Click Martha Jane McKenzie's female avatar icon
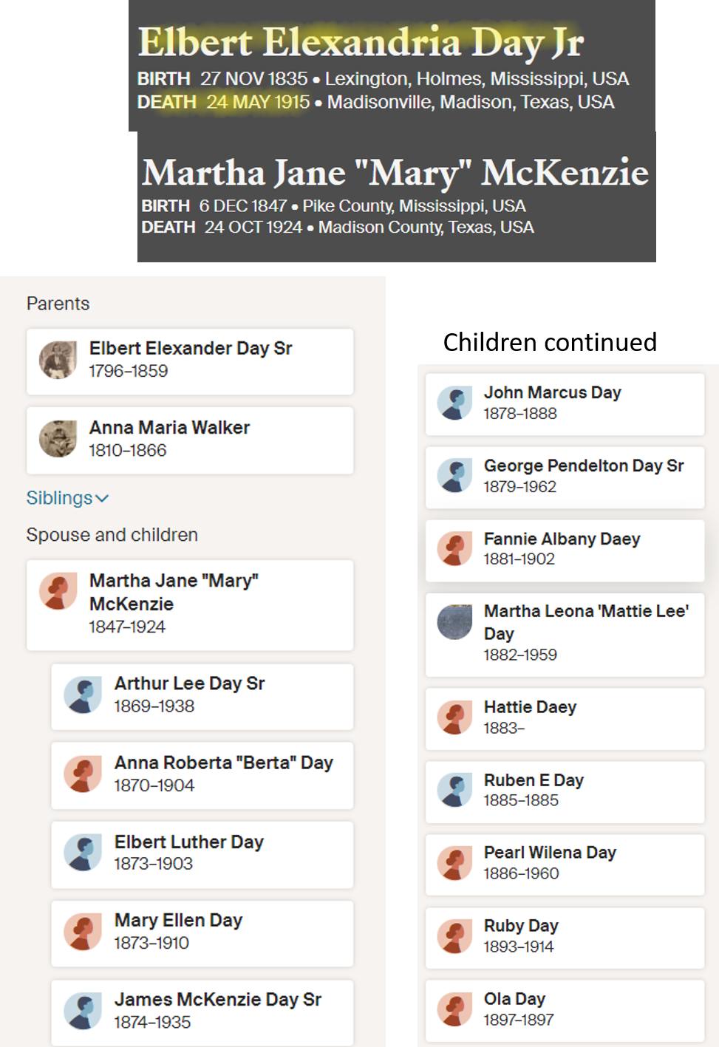Viewport: 719px width, 1047px height. click(x=58, y=591)
